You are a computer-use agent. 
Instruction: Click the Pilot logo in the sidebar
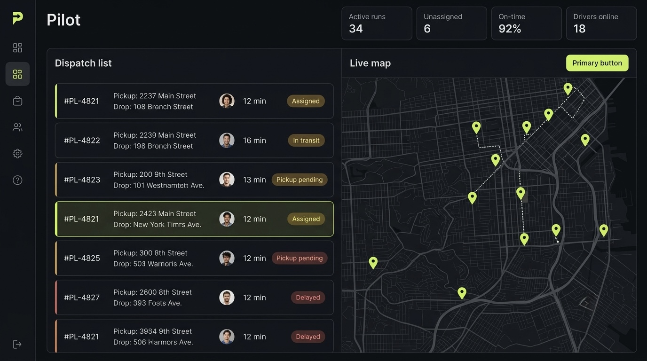[17, 18]
